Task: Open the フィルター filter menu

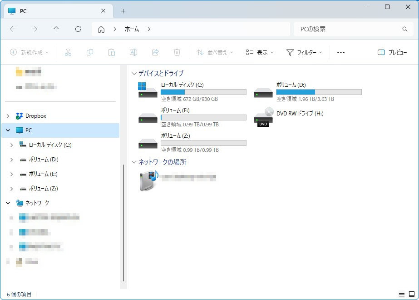Action: [x=304, y=52]
